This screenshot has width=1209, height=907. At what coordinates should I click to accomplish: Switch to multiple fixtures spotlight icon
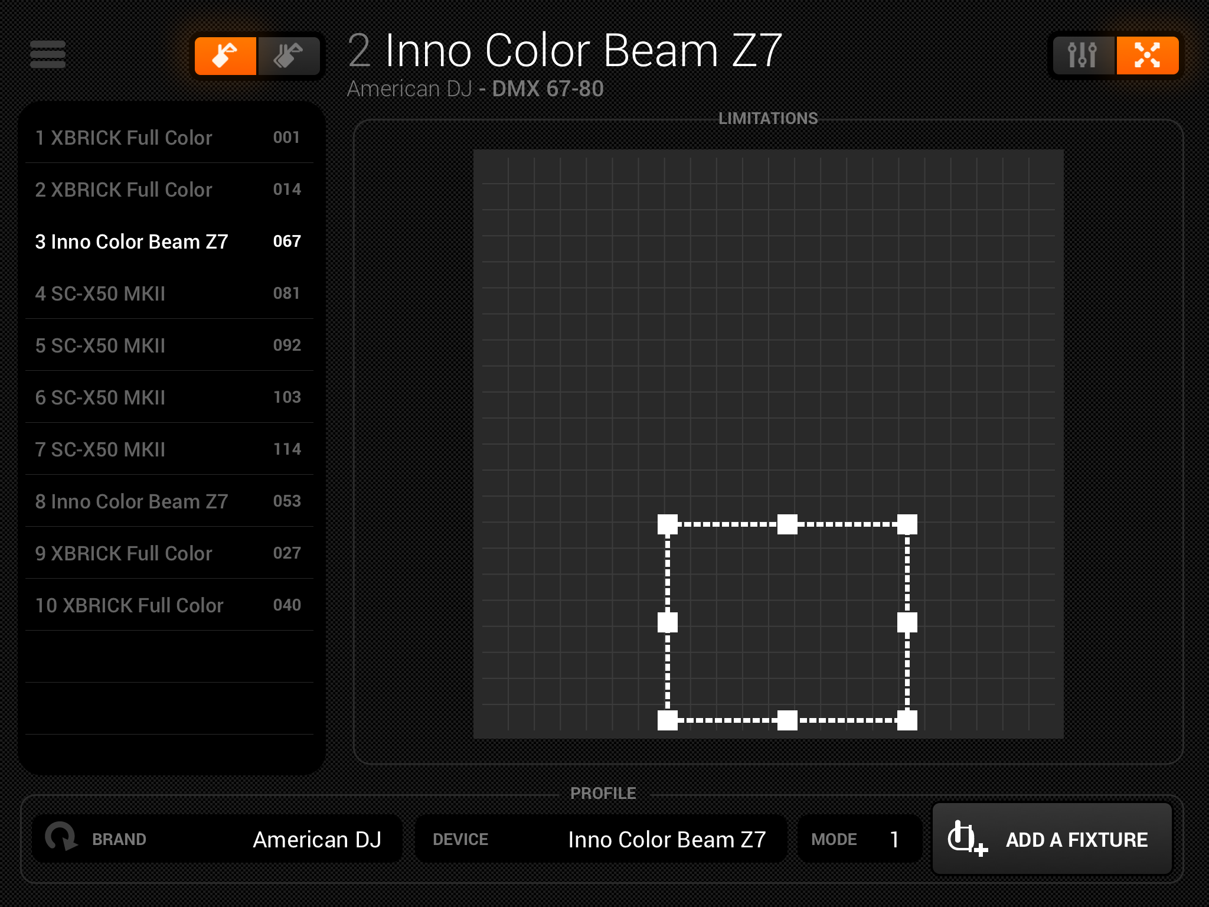(289, 56)
